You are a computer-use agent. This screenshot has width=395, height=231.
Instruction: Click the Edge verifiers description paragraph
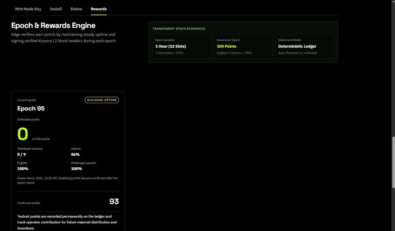click(64, 38)
